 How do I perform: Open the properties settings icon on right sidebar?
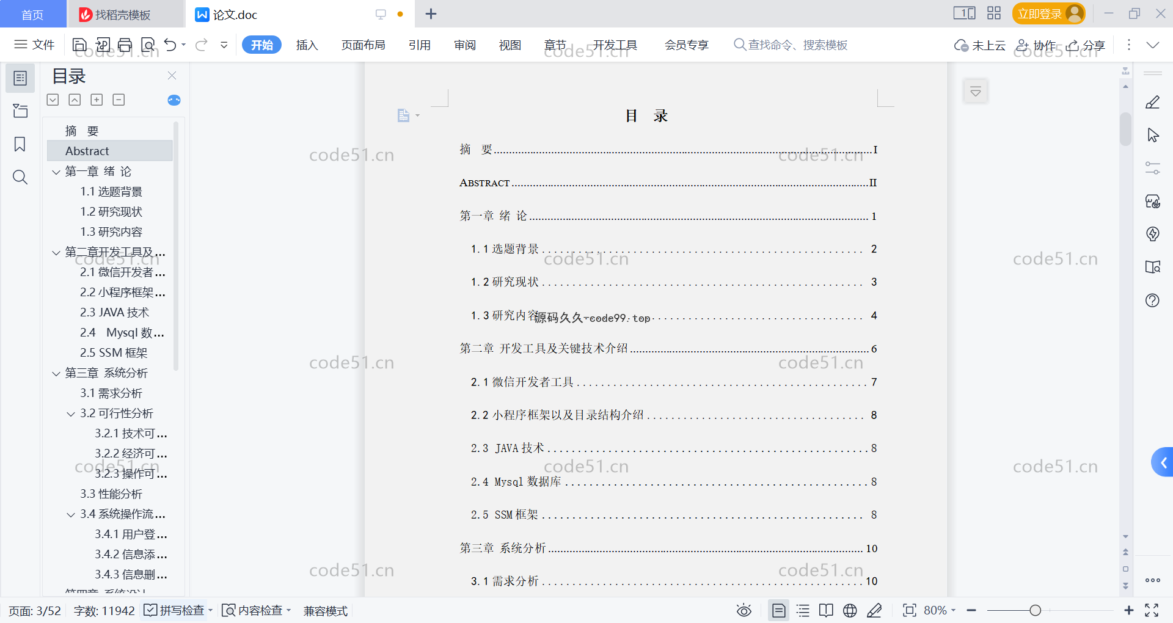pyautogui.click(x=1153, y=168)
